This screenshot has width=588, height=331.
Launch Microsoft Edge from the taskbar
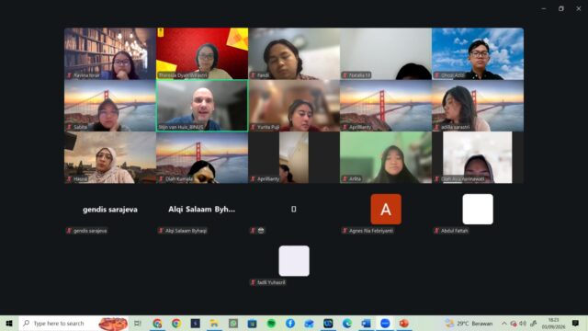pyautogui.click(x=347, y=323)
